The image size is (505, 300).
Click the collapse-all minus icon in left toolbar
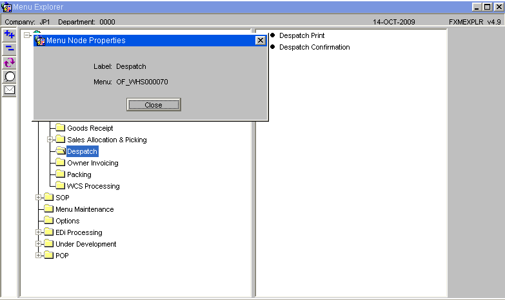click(9, 49)
